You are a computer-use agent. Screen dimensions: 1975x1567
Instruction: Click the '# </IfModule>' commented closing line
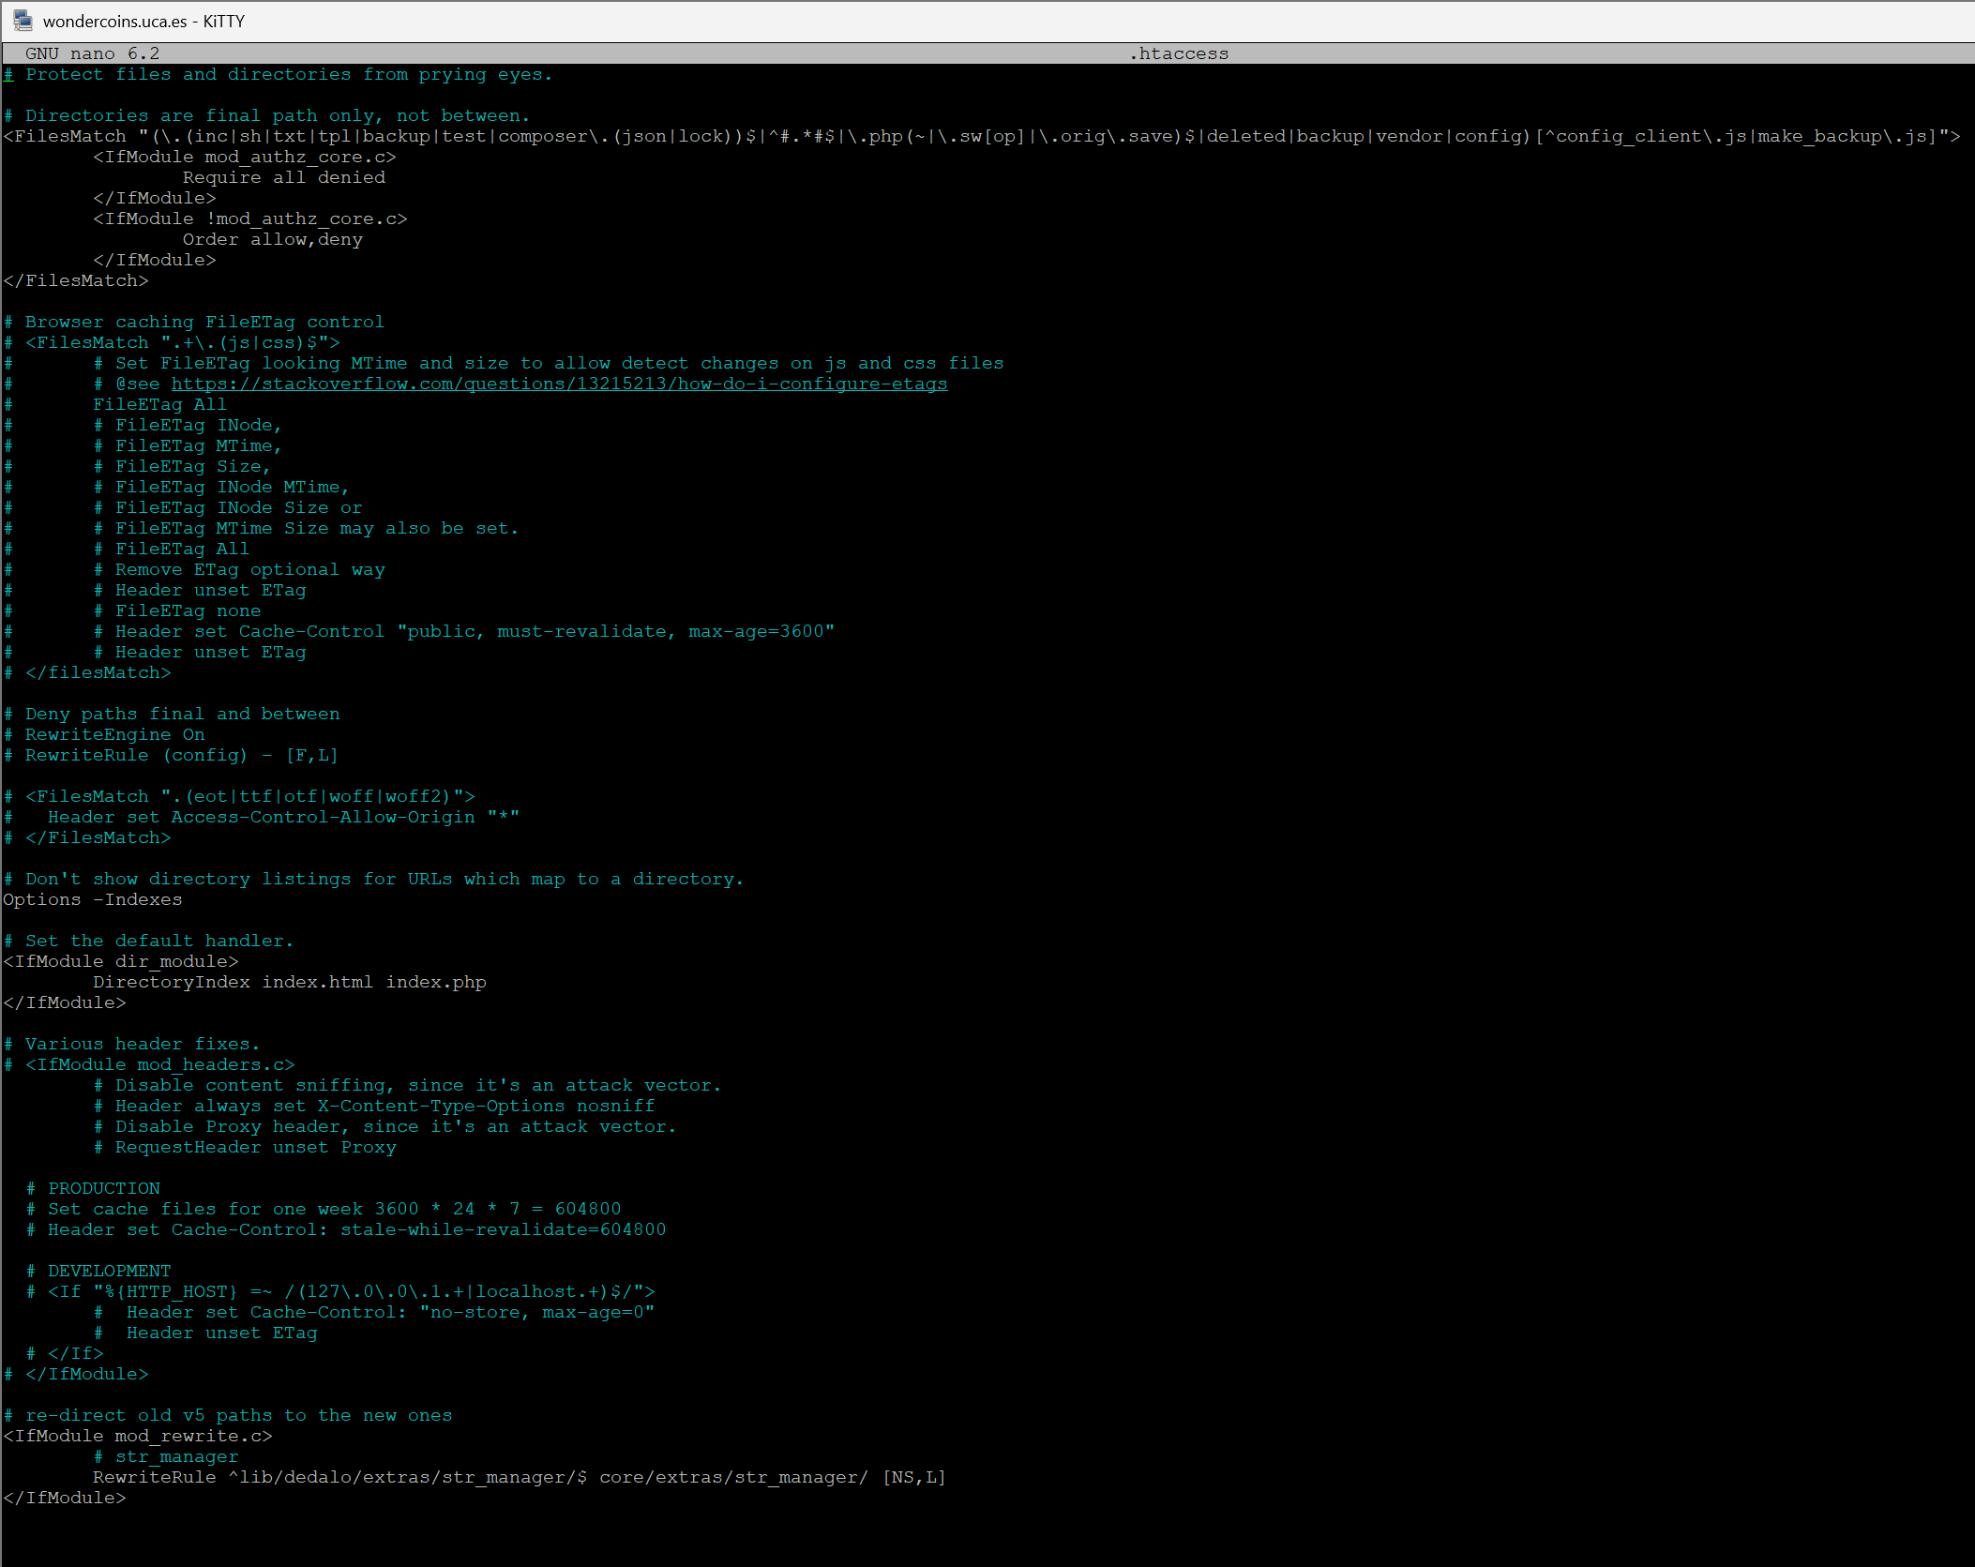pyautogui.click(x=76, y=1374)
